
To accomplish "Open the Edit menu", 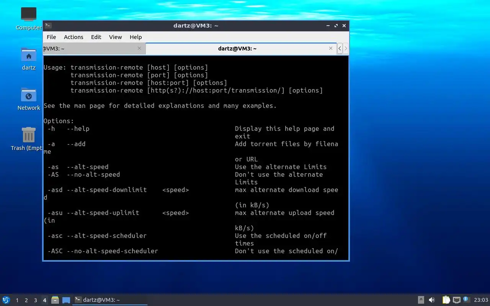I will pos(96,37).
